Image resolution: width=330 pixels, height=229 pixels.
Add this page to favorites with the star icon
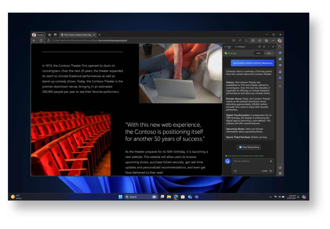(x=246, y=40)
